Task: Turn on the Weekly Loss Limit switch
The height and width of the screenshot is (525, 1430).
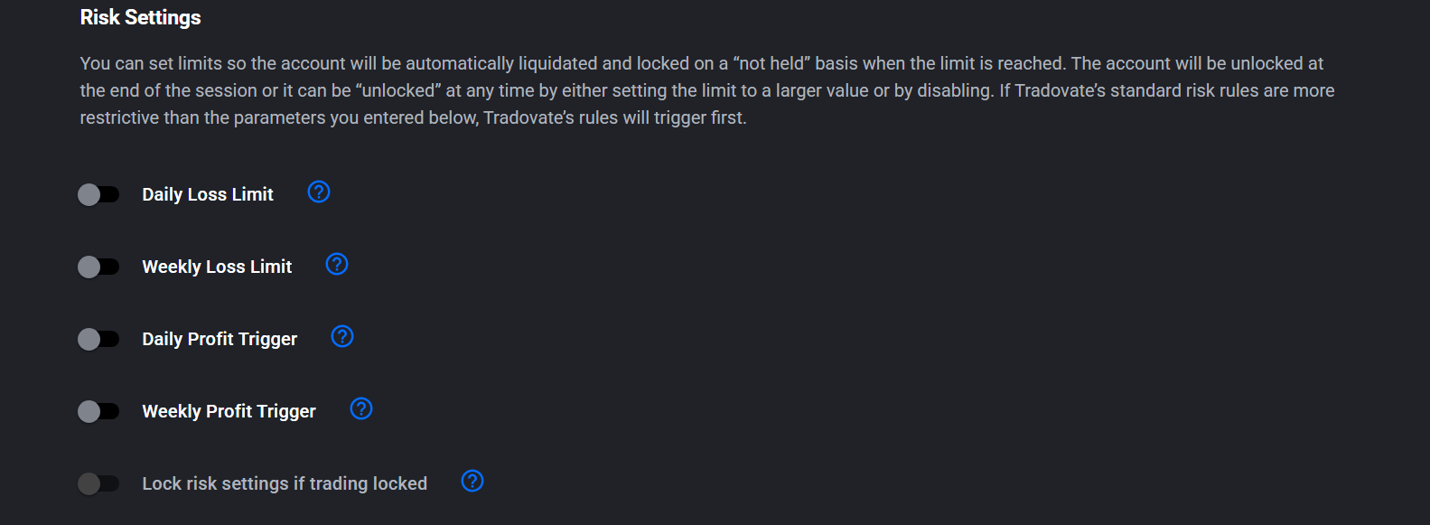Action: pos(99,266)
